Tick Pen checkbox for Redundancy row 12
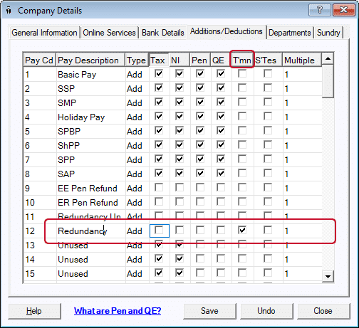 pos(200,230)
